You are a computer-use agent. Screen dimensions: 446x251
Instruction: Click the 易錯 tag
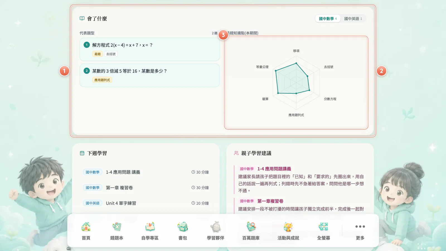click(x=98, y=54)
